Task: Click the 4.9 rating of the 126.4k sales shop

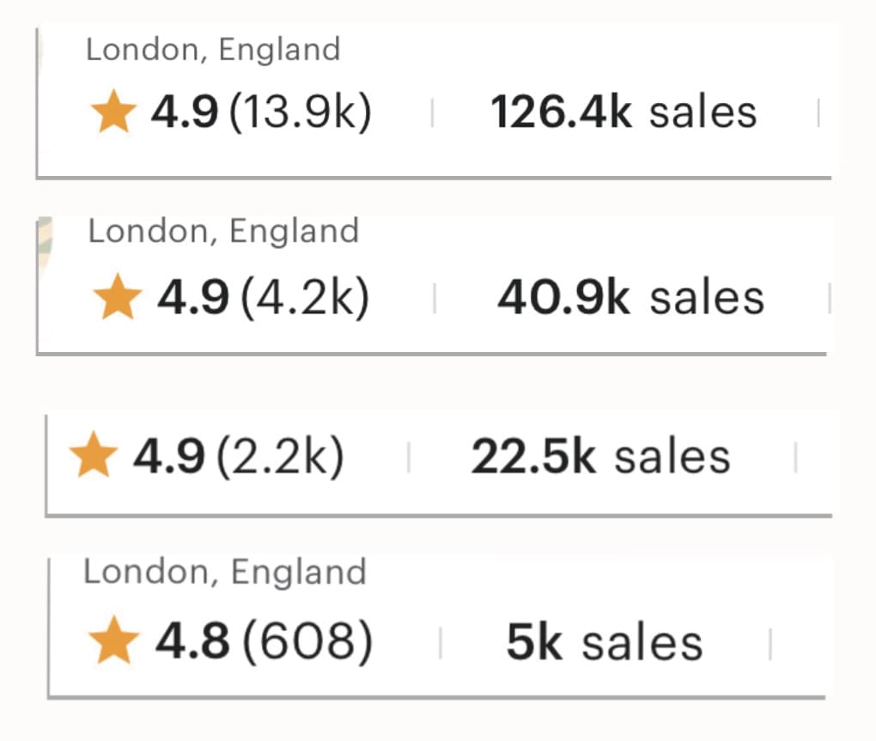Action: coord(185,113)
